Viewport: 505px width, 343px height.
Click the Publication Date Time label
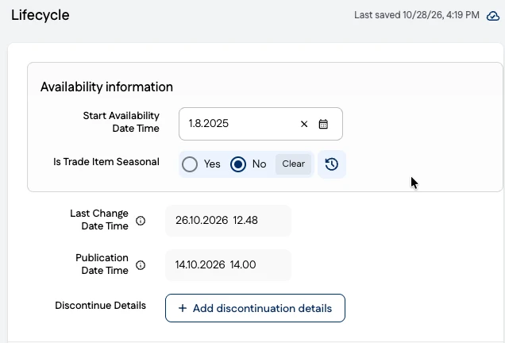pyautogui.click(x=102, y=264)
